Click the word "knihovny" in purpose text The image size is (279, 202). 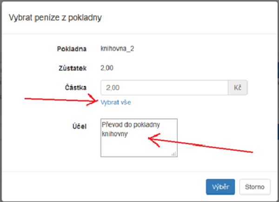pos(115,134)
